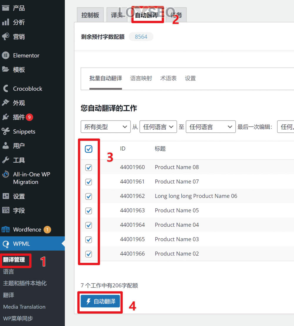Open the target language 任何语言 dropdown after 至
This screenshot has width=294, height=326.
[211, 127]
